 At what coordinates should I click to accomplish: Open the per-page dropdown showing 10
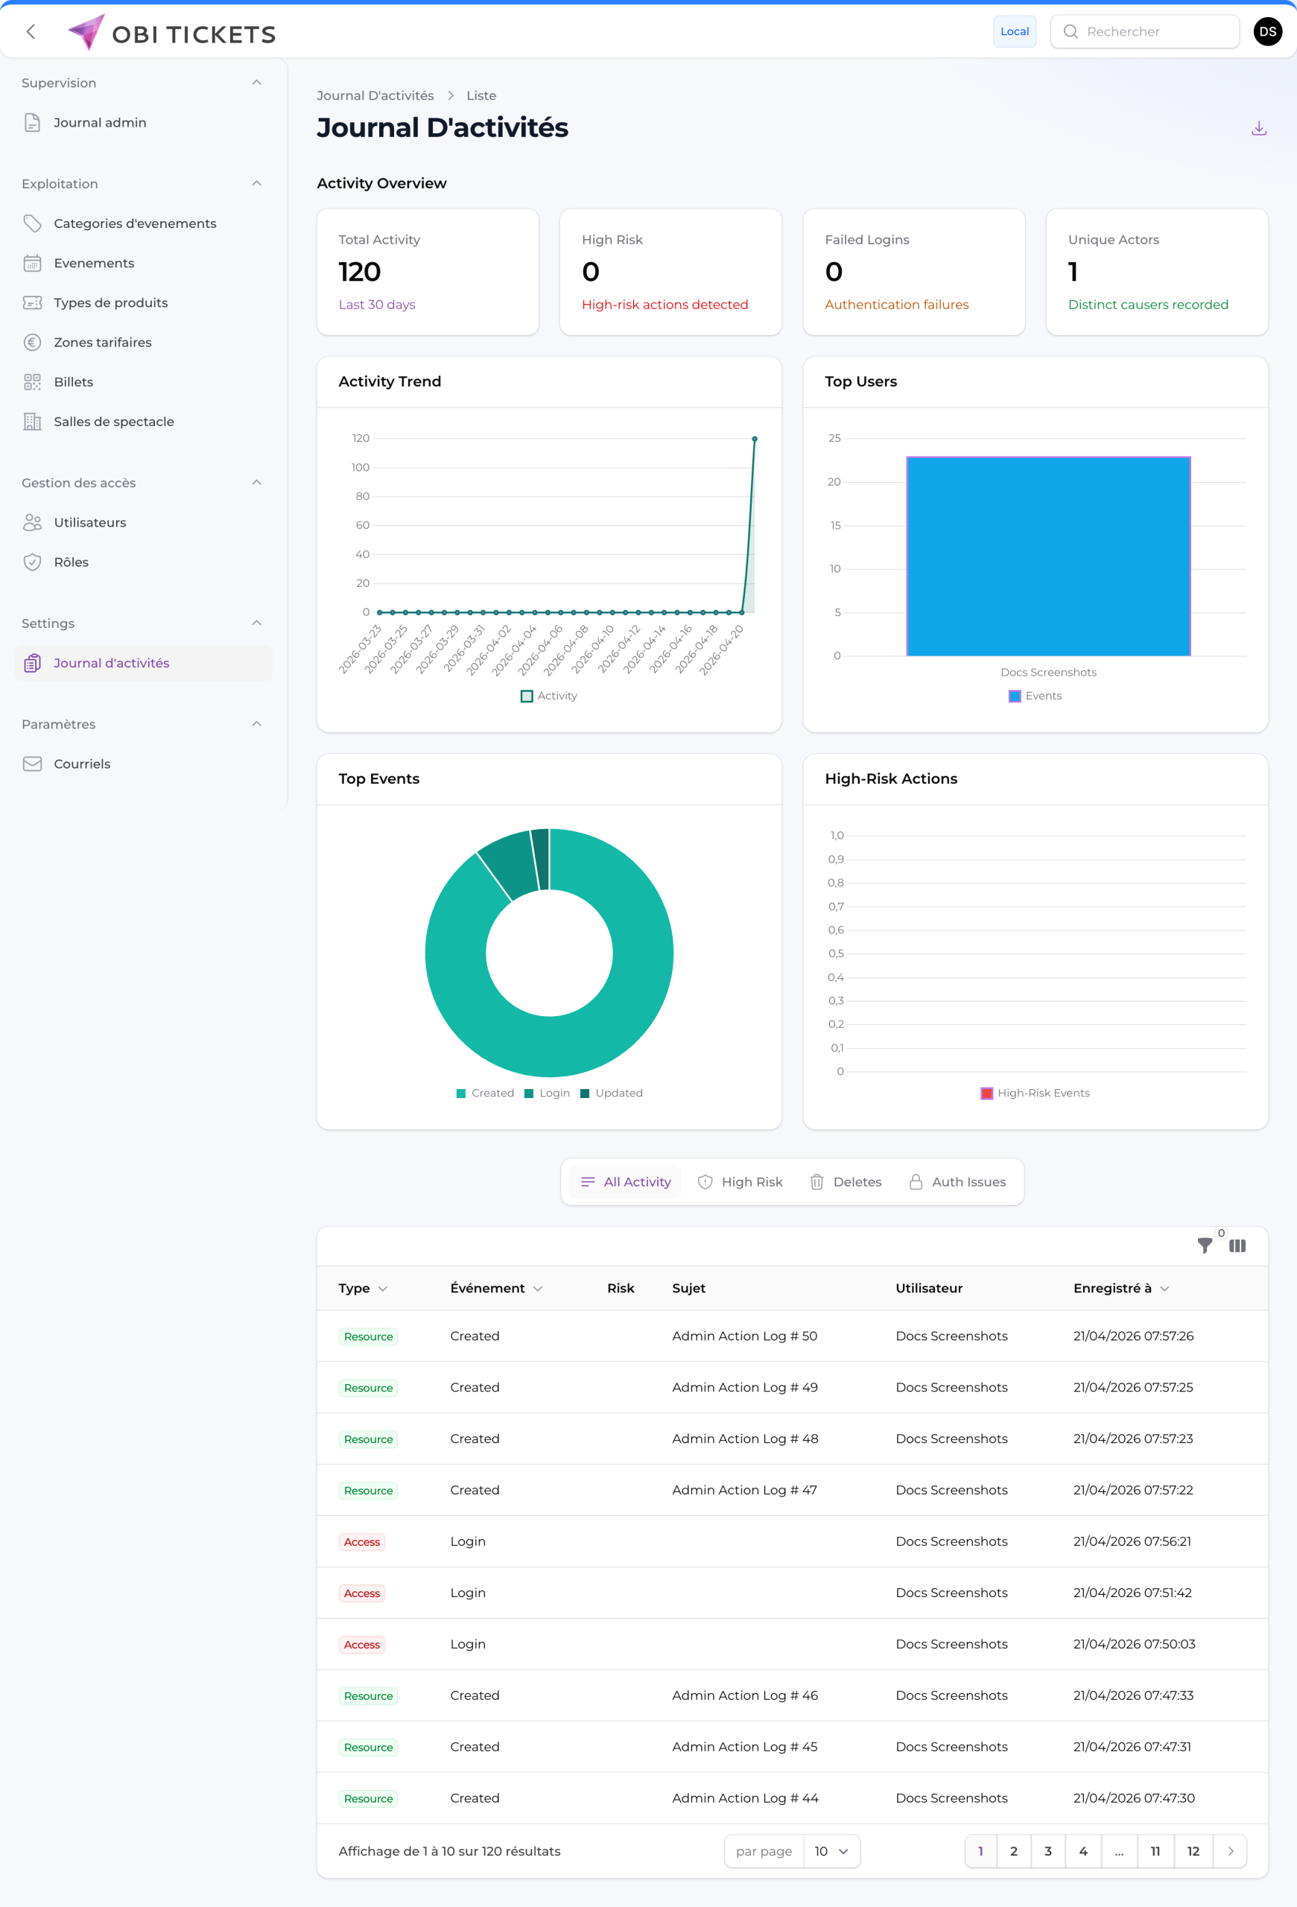pos(831,1850)
